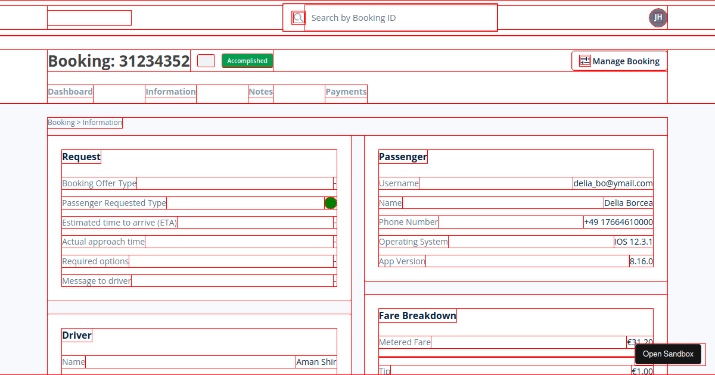Screen dimensions: 715x375
Task: Switch to the Dashboard tab
Action: click(x=70, y=92)
